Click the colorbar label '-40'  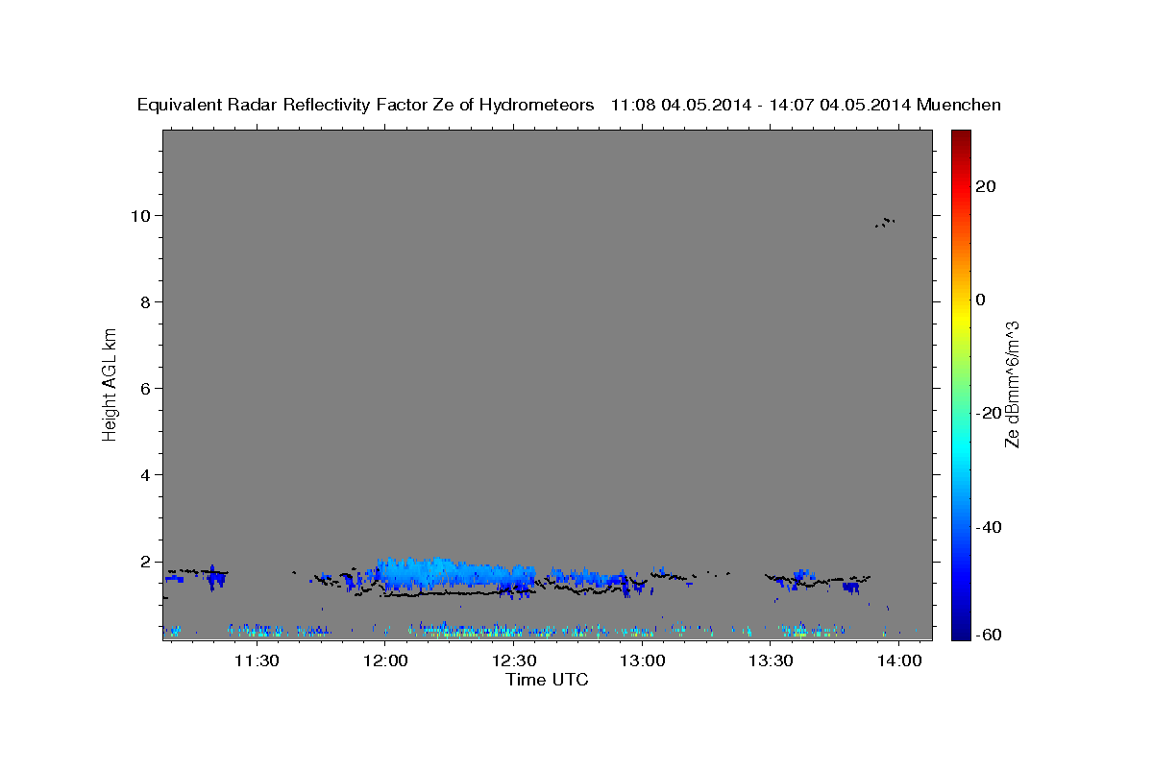(x=989, y=527)
